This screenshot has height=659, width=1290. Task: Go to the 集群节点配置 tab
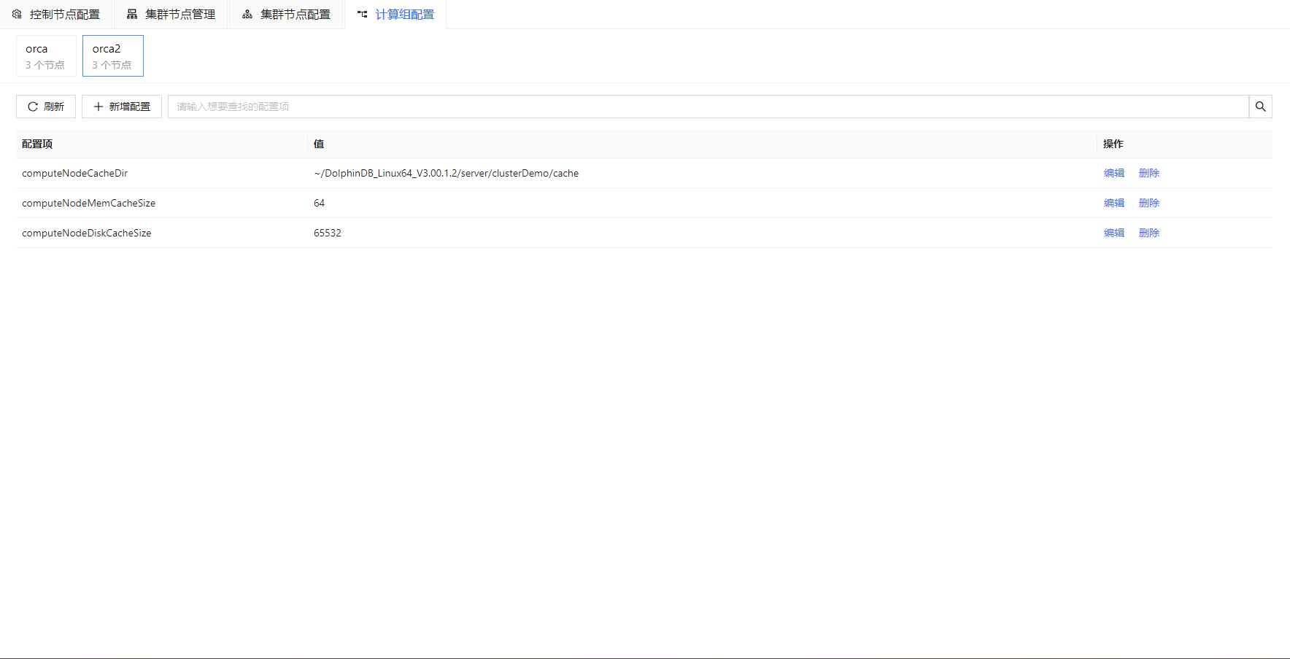click(295, 15)
